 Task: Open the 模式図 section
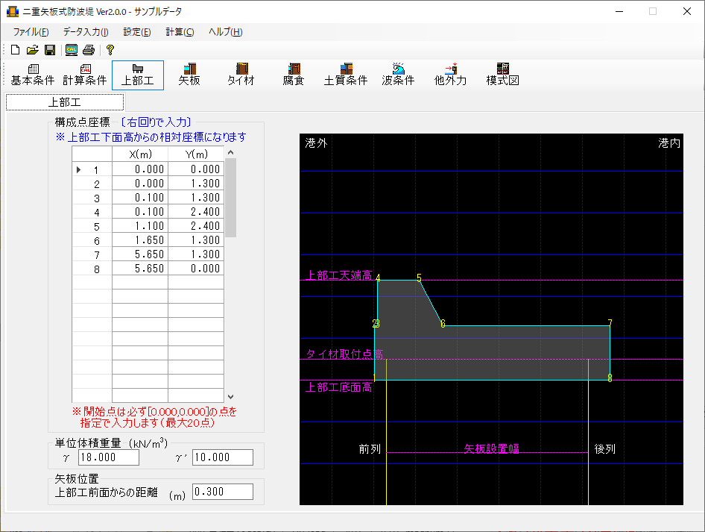(x=503, y=75)
